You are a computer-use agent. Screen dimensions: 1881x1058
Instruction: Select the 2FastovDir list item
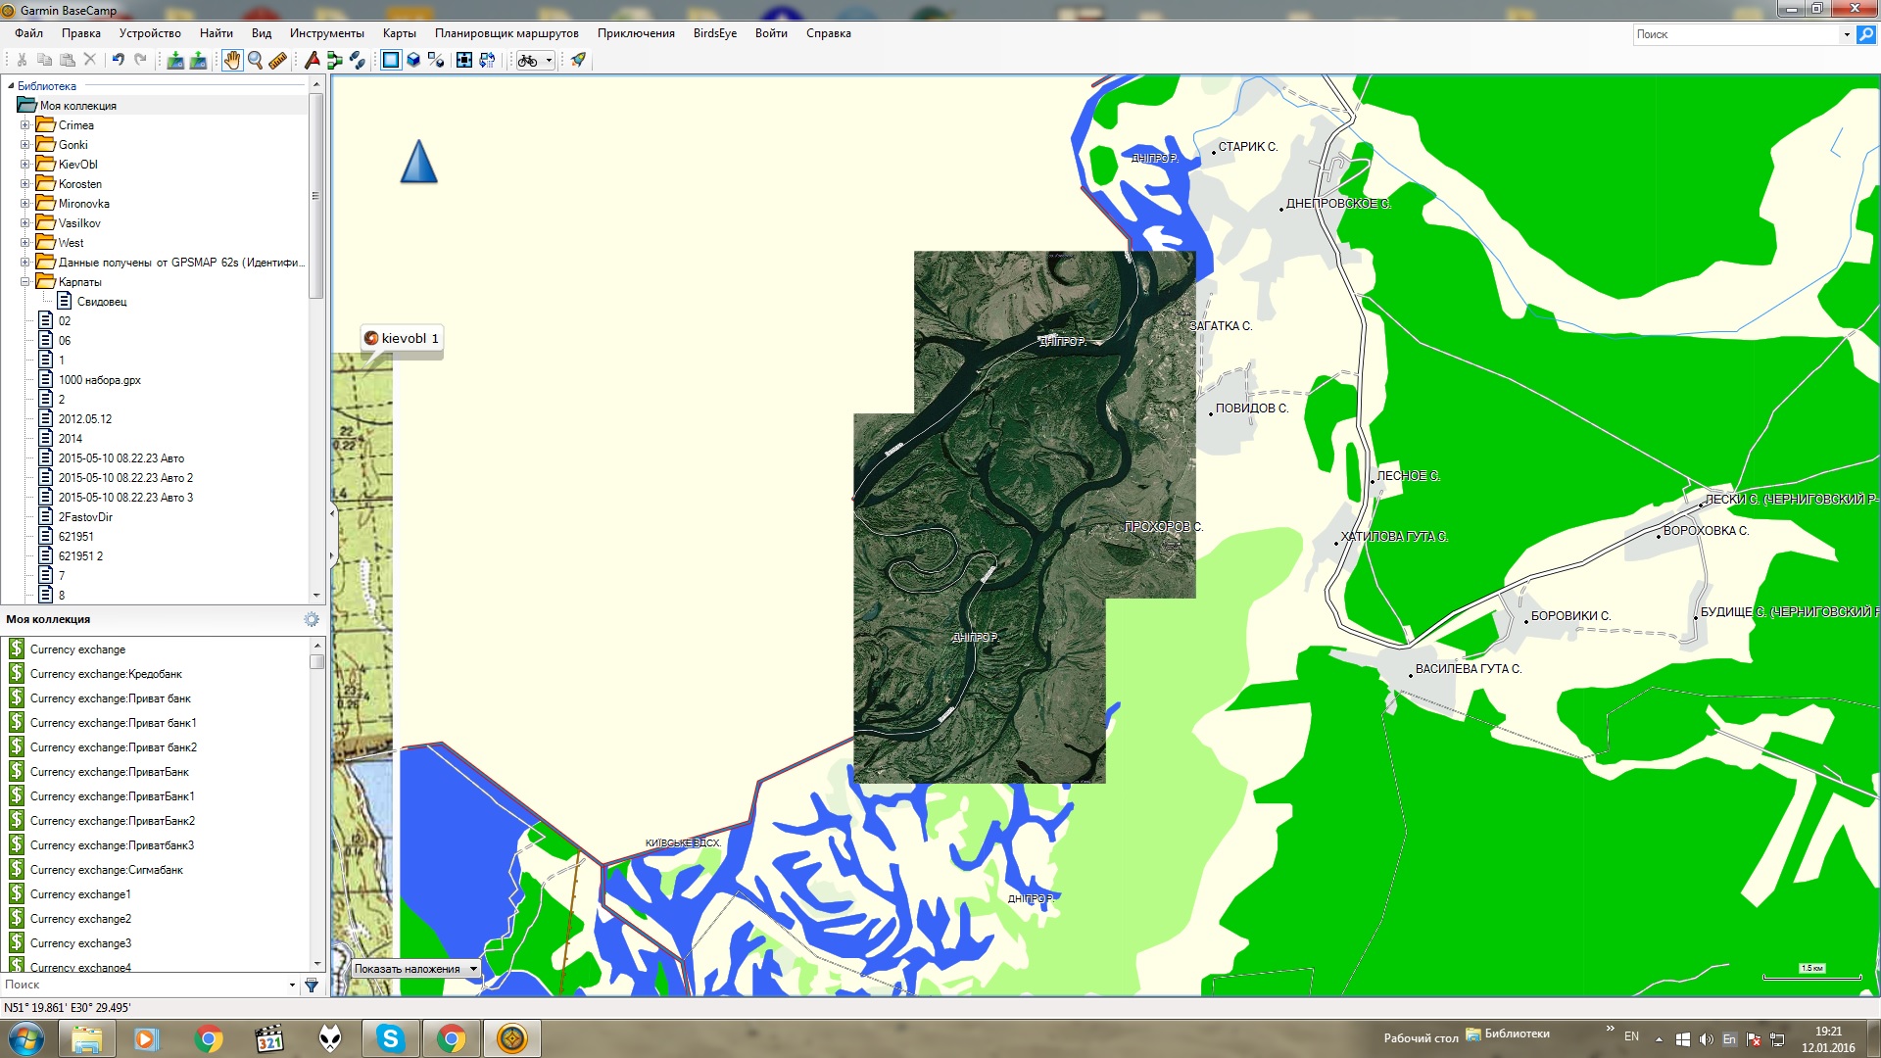coord(85,517)
